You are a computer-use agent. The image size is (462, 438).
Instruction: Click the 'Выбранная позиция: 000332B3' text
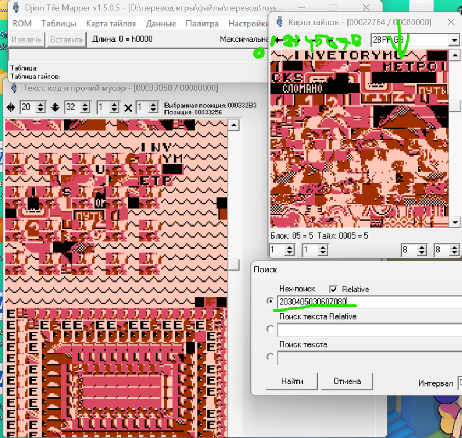210,105
